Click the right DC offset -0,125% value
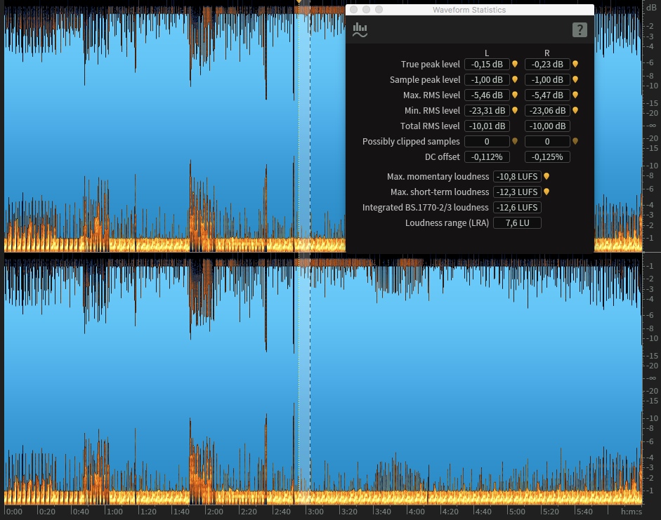The height and width of the screenshot is (520, 661). click(547, 157)
